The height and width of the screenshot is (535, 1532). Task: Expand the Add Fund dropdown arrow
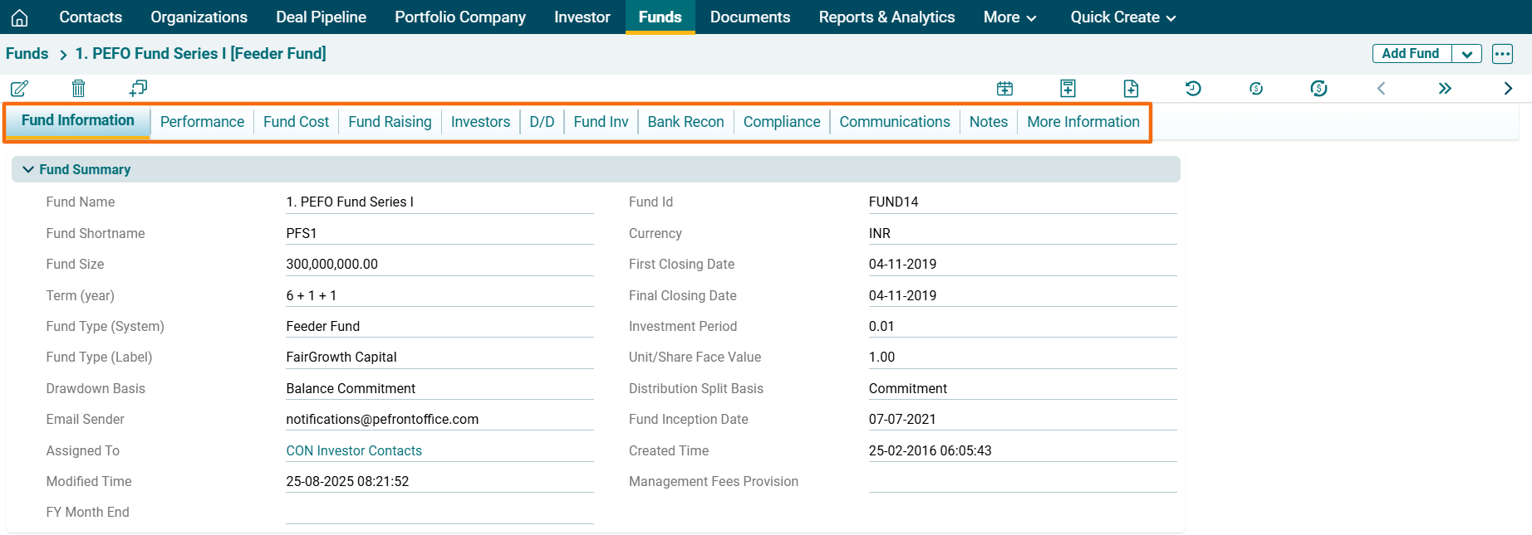tap(1466, 54)
